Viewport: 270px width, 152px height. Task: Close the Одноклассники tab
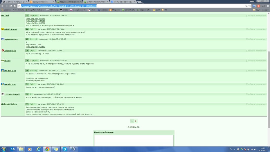(53, 2)
